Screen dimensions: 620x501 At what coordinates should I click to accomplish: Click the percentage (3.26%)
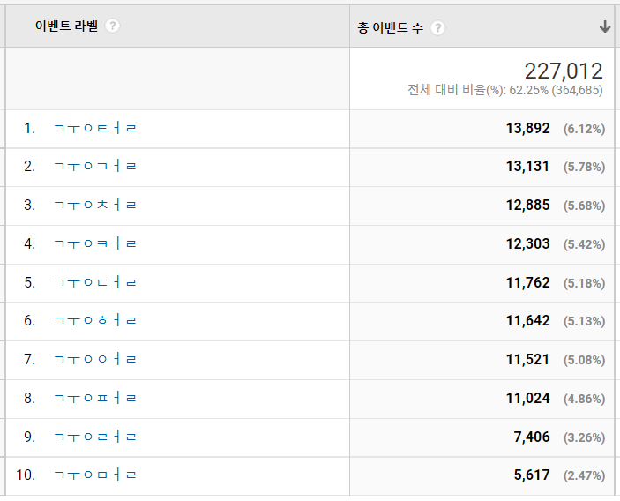click(585, 437)
